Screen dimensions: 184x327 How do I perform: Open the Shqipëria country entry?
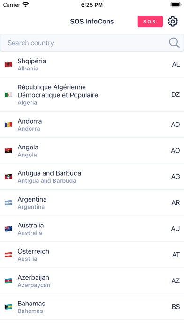(x=92, y=64)
